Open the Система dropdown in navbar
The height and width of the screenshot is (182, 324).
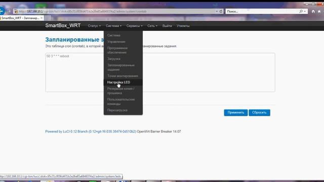click(113, 26)
